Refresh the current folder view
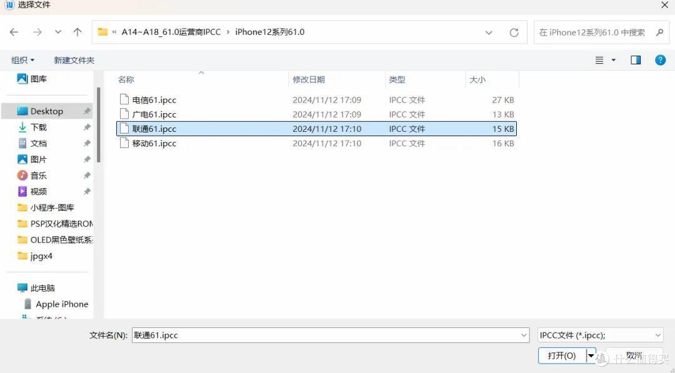 coord(514,32)
